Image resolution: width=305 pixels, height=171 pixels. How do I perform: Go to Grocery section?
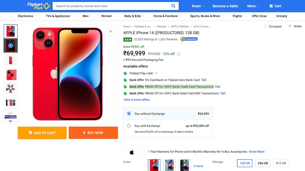(281, 16)
